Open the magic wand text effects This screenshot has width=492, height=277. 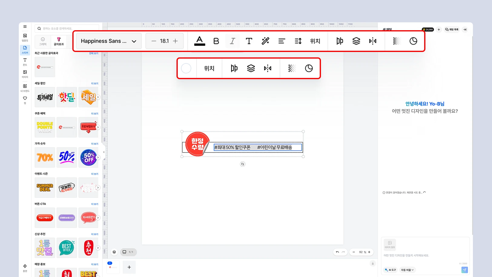[x=266, y=41]
